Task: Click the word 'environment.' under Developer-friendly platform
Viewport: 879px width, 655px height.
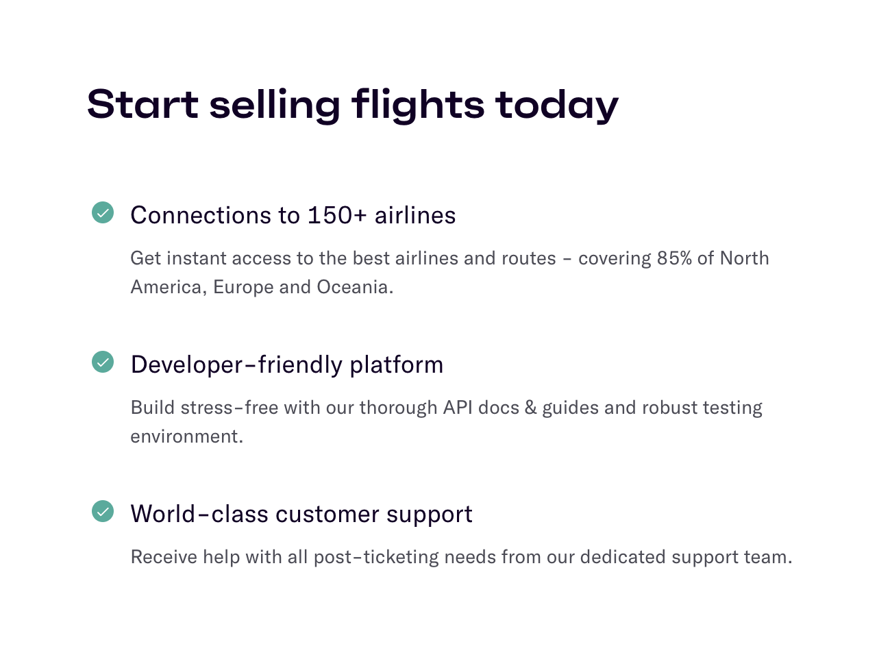Action: 186,436
